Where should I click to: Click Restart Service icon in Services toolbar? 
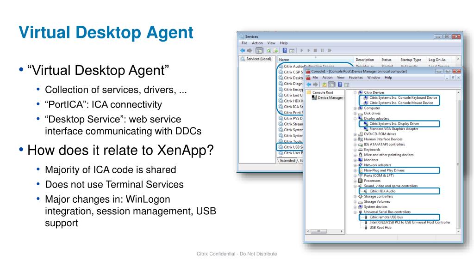[x=329, y=50]
